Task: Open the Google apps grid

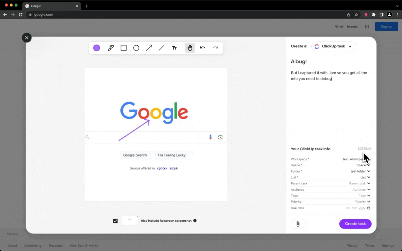Action: point(367,26)
